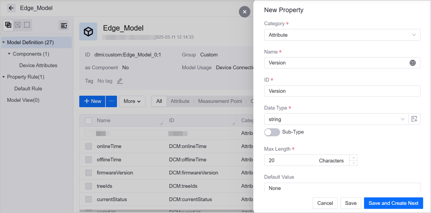Enable the Sub-Type toggle
Screen dimensions: 431x213
point(272,132)
